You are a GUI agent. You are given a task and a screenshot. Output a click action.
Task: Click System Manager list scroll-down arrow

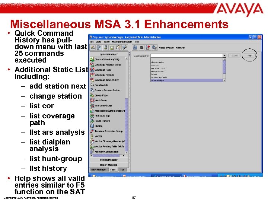127,153
